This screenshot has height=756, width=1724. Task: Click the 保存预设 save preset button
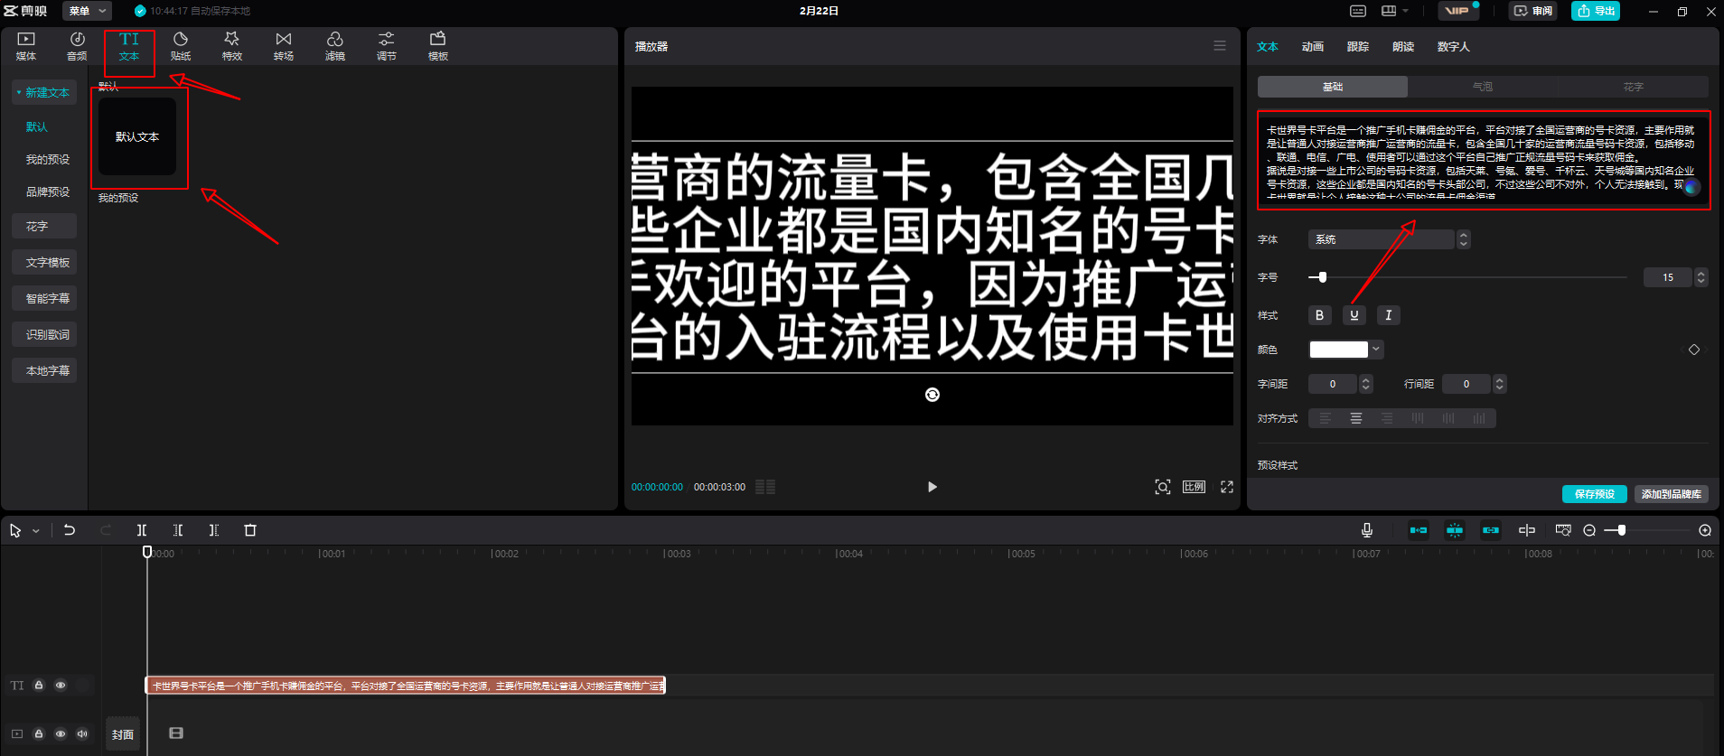click(1595, 494)
